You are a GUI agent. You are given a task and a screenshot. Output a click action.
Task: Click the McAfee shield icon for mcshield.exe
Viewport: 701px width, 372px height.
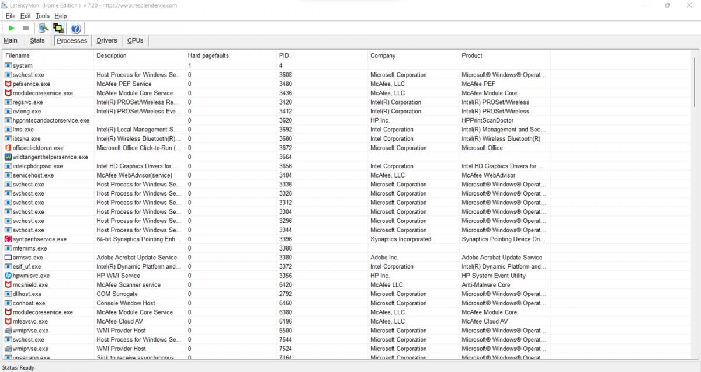tap(8, 285)
